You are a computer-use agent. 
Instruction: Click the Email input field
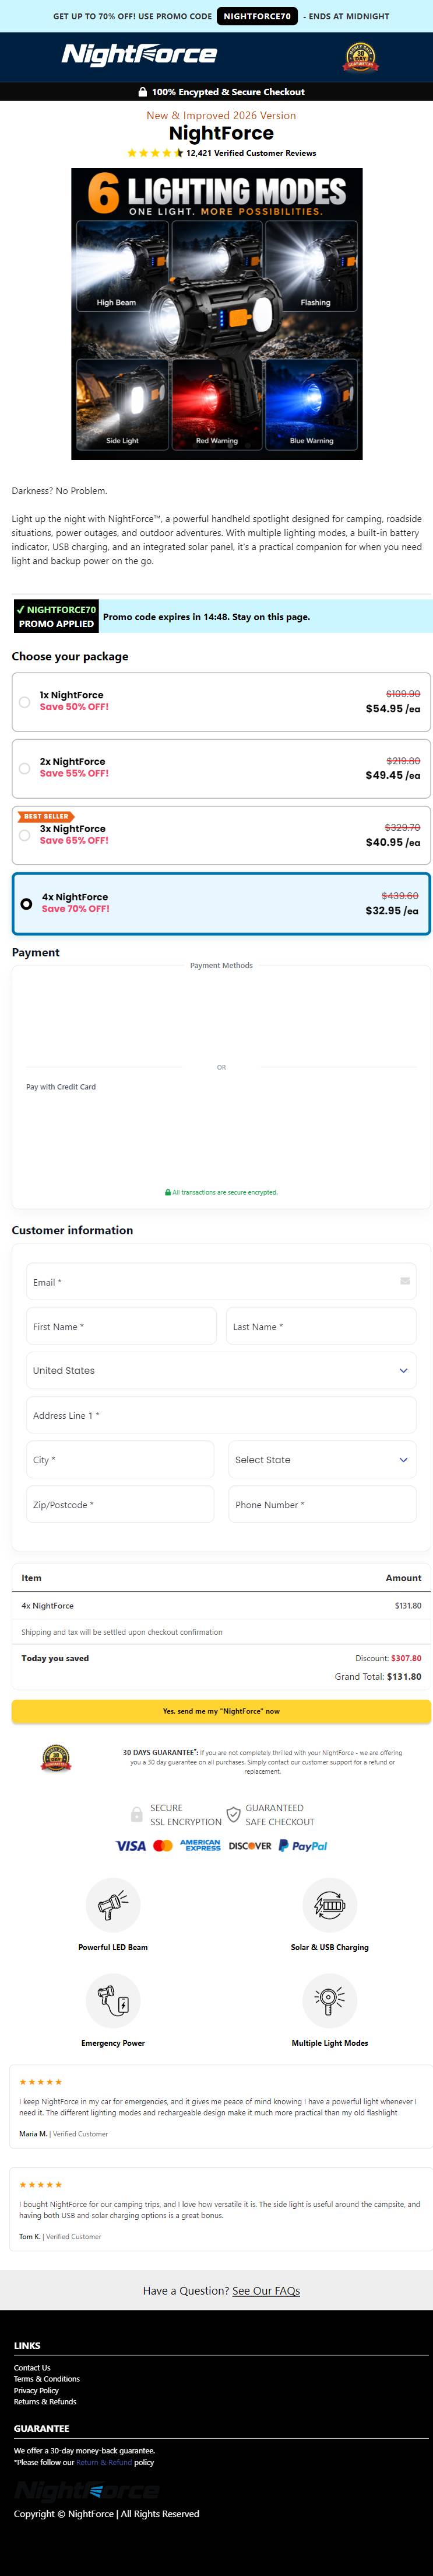(x=221, y=1282)
